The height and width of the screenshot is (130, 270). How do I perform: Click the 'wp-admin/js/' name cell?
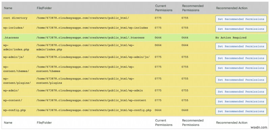tap(13, 57)
